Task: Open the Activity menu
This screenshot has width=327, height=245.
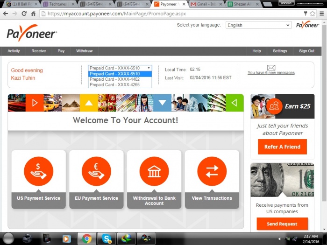Action: 14,51
